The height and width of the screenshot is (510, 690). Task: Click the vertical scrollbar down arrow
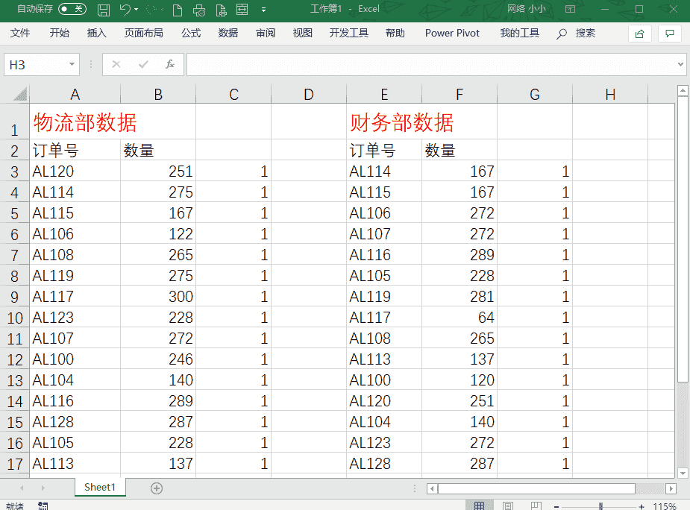(x=683, y=473)
